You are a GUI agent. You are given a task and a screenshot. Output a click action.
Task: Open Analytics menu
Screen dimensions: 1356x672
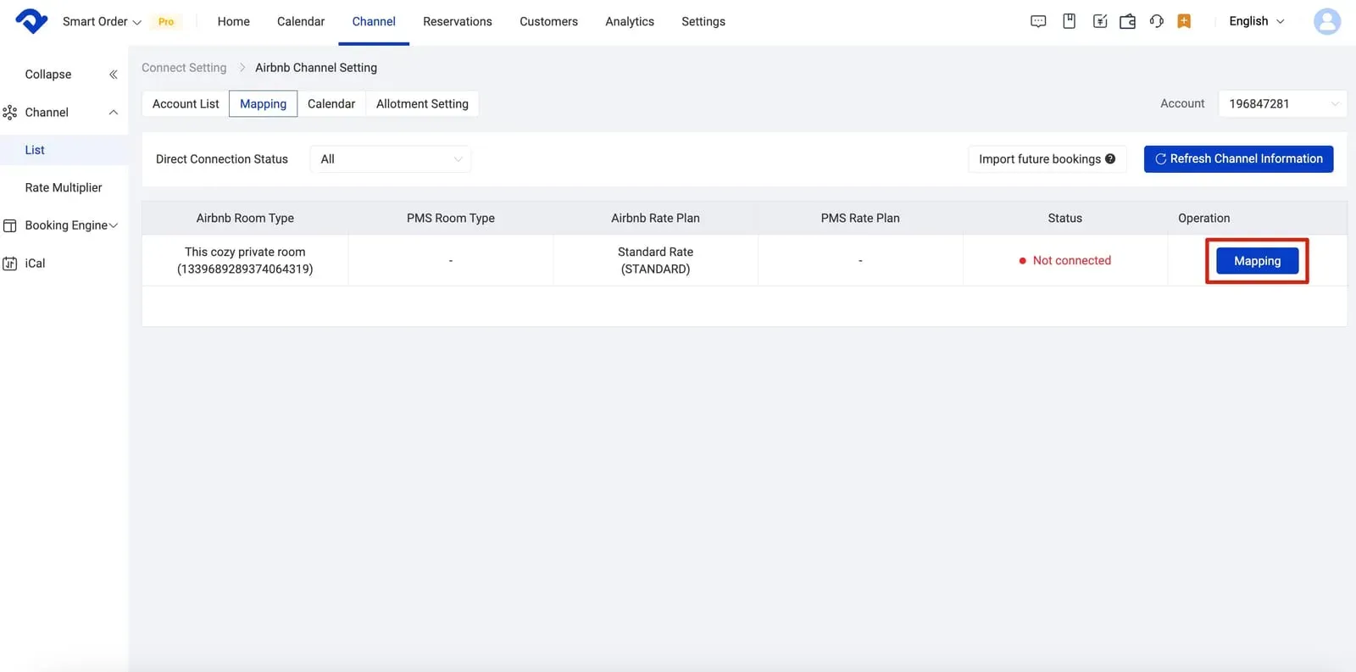tap(630, 21)
